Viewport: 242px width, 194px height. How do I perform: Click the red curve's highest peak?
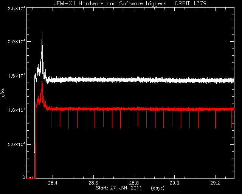click(x=42, y=77)
